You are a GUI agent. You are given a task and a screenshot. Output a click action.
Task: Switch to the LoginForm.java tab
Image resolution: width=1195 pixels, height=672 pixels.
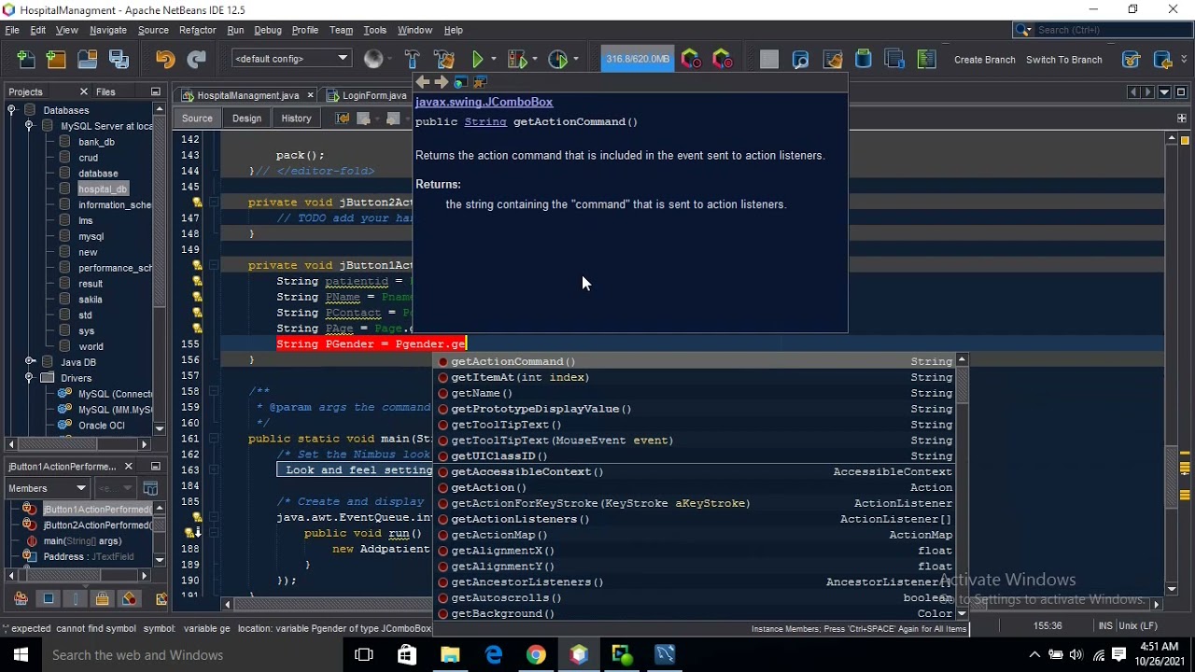click(373, 95)
